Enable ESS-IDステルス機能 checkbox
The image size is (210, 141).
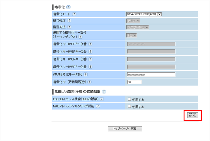(x=129, y=99)
